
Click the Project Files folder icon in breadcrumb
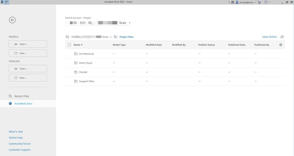point(116,37)
